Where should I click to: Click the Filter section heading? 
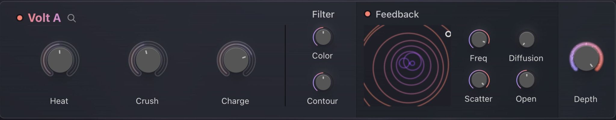[x=323, y=14]
